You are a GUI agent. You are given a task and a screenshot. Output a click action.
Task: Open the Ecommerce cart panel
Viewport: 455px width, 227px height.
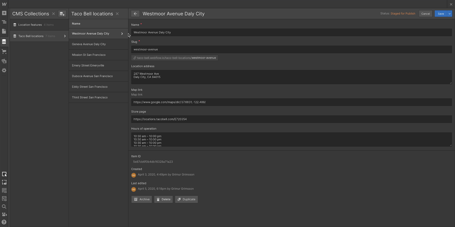pos(4,52)
